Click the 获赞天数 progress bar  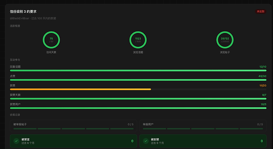tap(138, 98)
